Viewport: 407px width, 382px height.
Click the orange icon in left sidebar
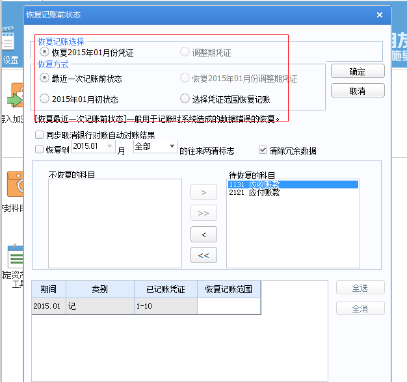point(13,184)
